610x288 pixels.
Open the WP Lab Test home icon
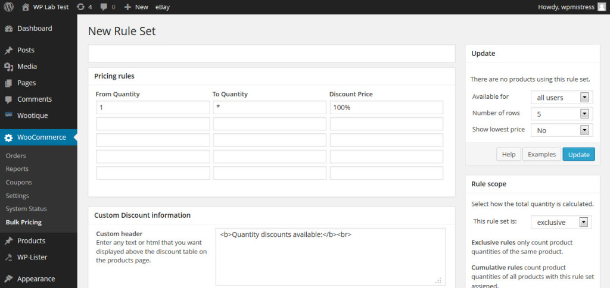(26, 7)
